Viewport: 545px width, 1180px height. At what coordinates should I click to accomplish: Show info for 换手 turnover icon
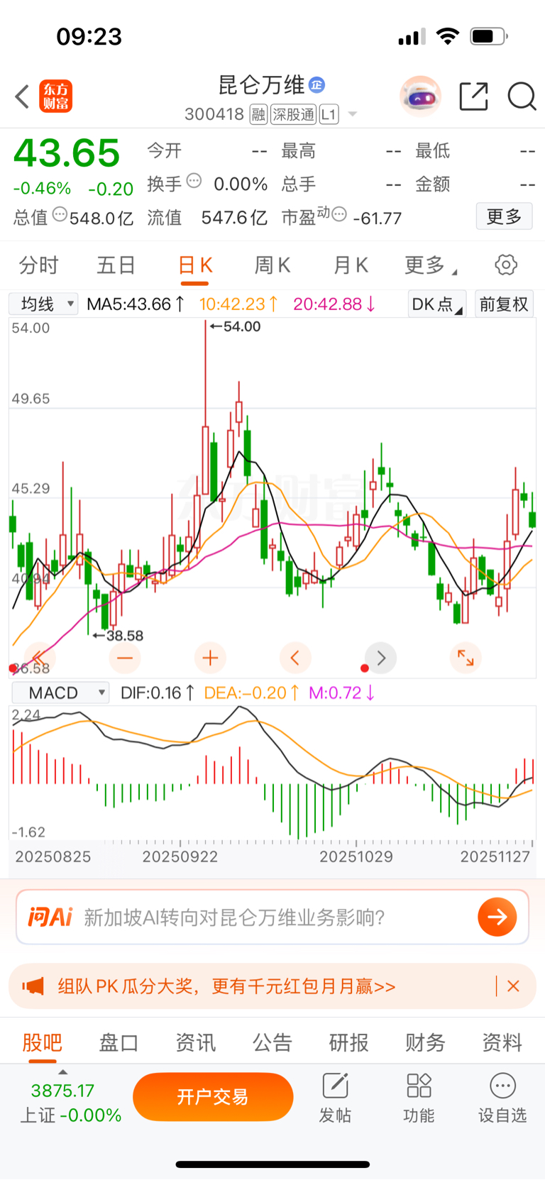194,181
